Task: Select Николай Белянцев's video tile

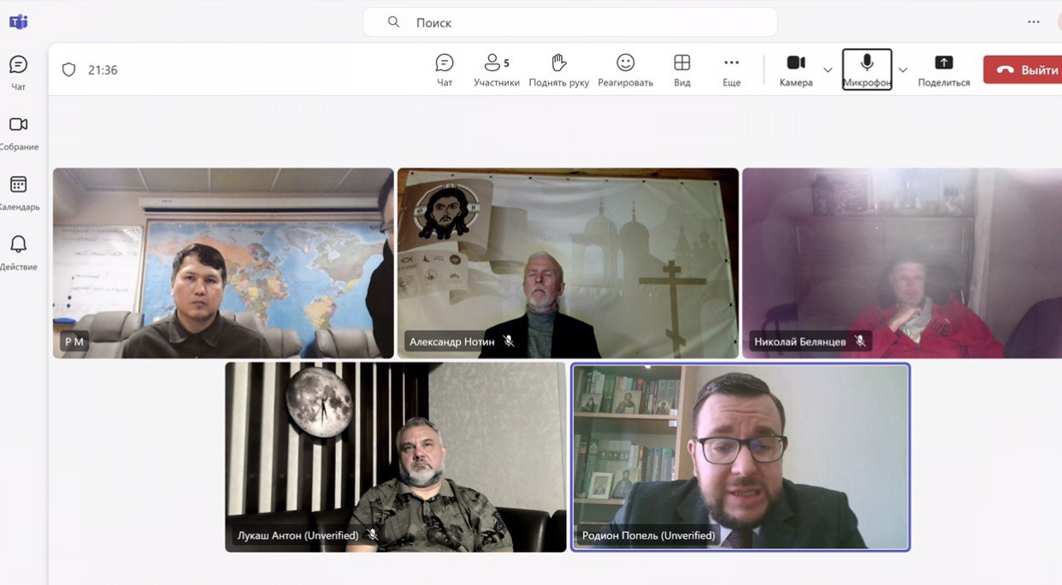Action: click(x=902, y=263)
